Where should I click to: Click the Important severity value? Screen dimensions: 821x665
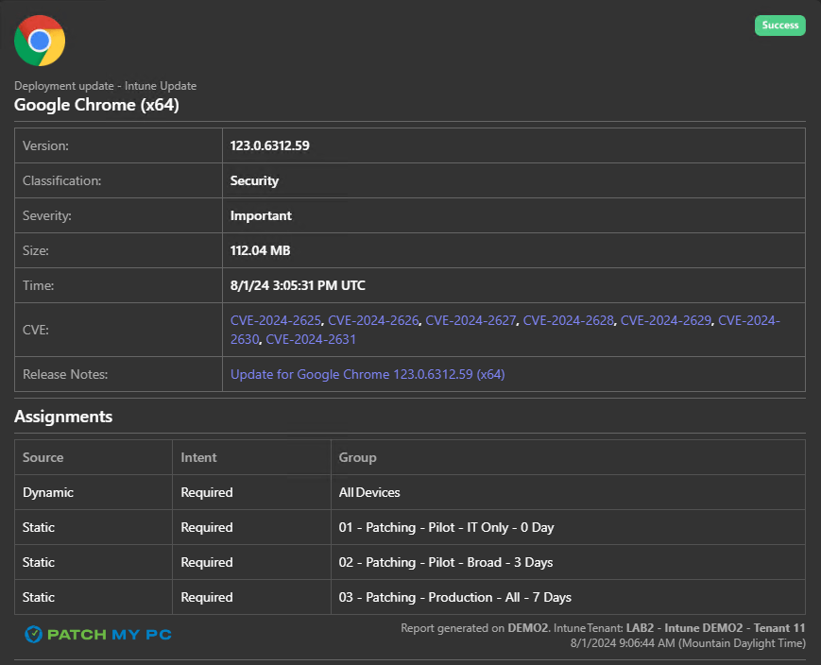pos(261,215)
